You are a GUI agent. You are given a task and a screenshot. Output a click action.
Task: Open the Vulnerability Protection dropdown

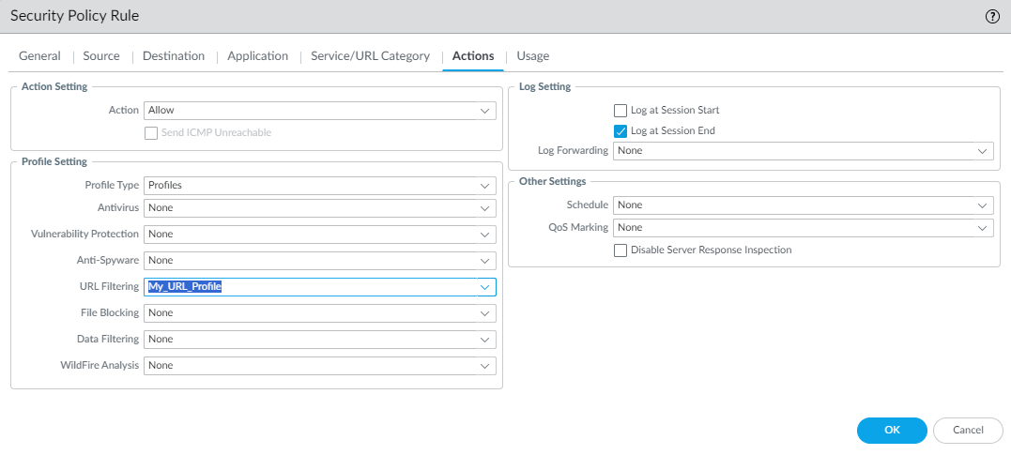(x=319, y=235)
